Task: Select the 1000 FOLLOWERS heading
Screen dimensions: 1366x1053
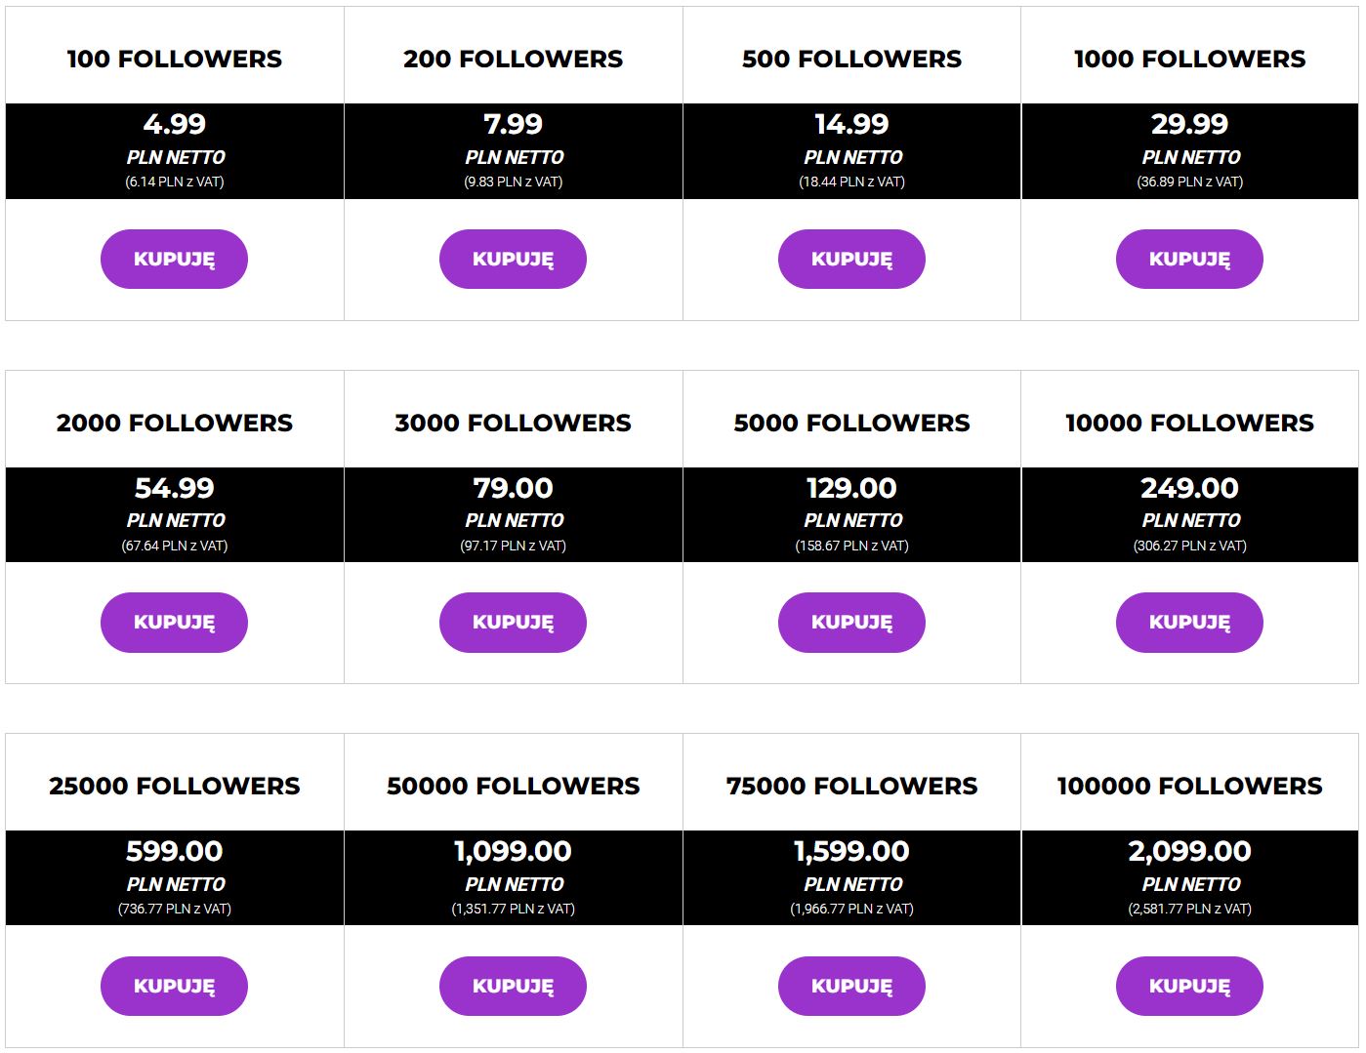Action: 1188,58
